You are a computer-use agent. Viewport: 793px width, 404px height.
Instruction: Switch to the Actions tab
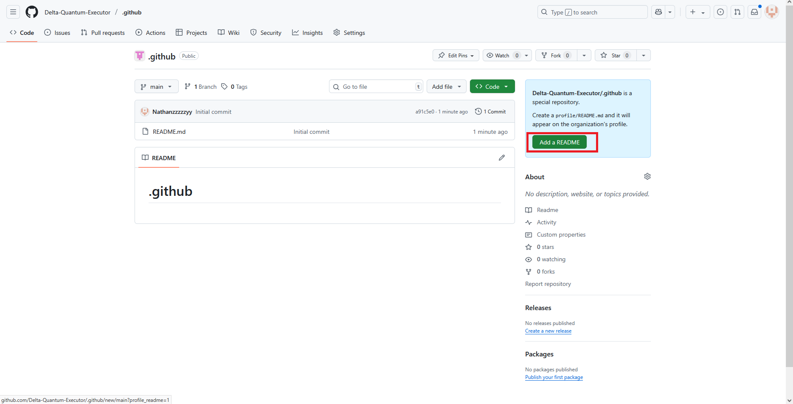tap(151, 33)
